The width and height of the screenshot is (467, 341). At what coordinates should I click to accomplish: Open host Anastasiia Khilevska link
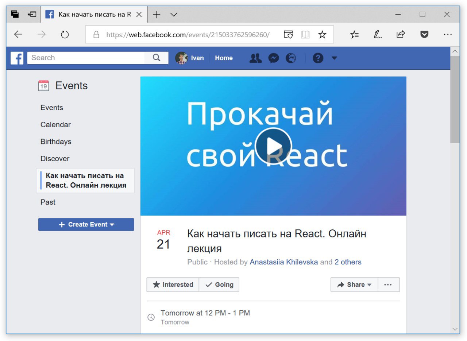tap(284, 262)
